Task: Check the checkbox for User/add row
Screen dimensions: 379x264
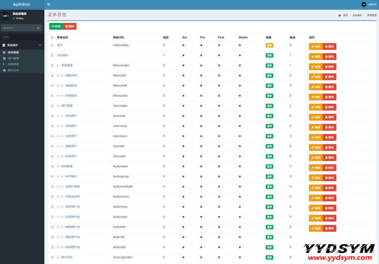Action: point(52,156)
